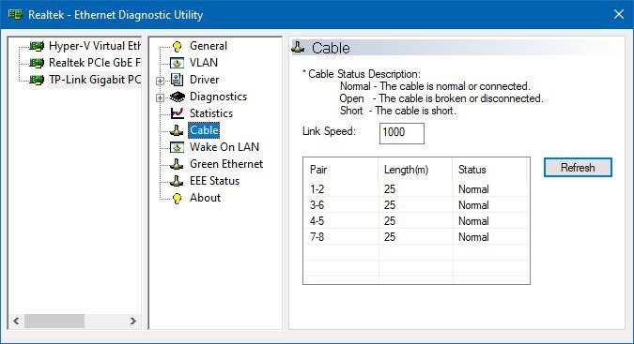The height and width of the screenshot is (344, 634).
Task: Open the VLAN settings icon
Action: [178, 63]
